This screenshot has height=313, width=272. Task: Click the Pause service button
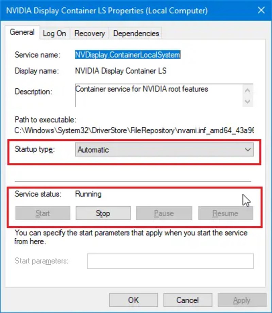point(164,213)
